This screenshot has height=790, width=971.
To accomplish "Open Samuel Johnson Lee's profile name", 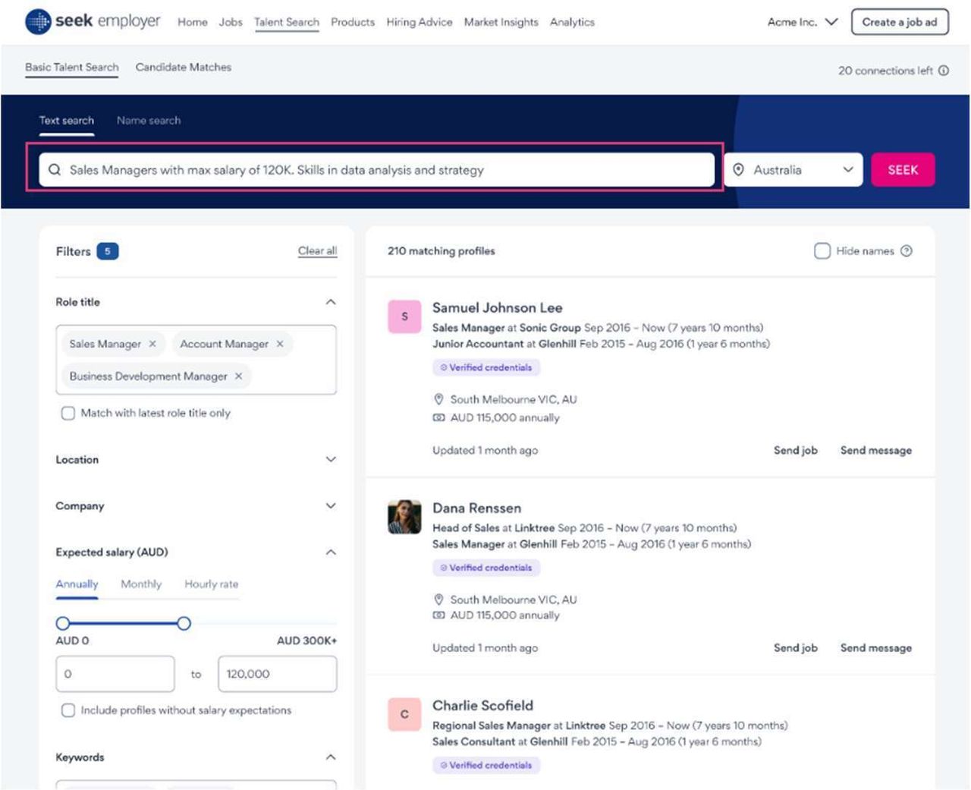I will tap(498, 307).
